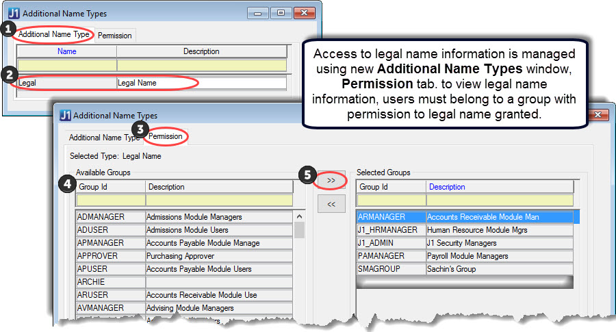Maximize the back Additional Name Types window
The width and height of the screenshot is (616, 332).
[x=281, y=14]
